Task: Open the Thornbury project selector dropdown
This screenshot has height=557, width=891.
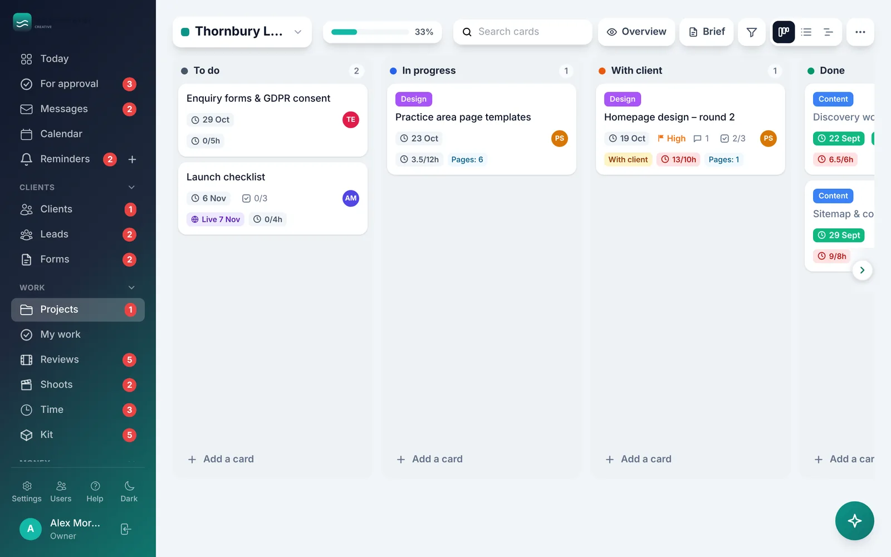Action: pos(242,32)
